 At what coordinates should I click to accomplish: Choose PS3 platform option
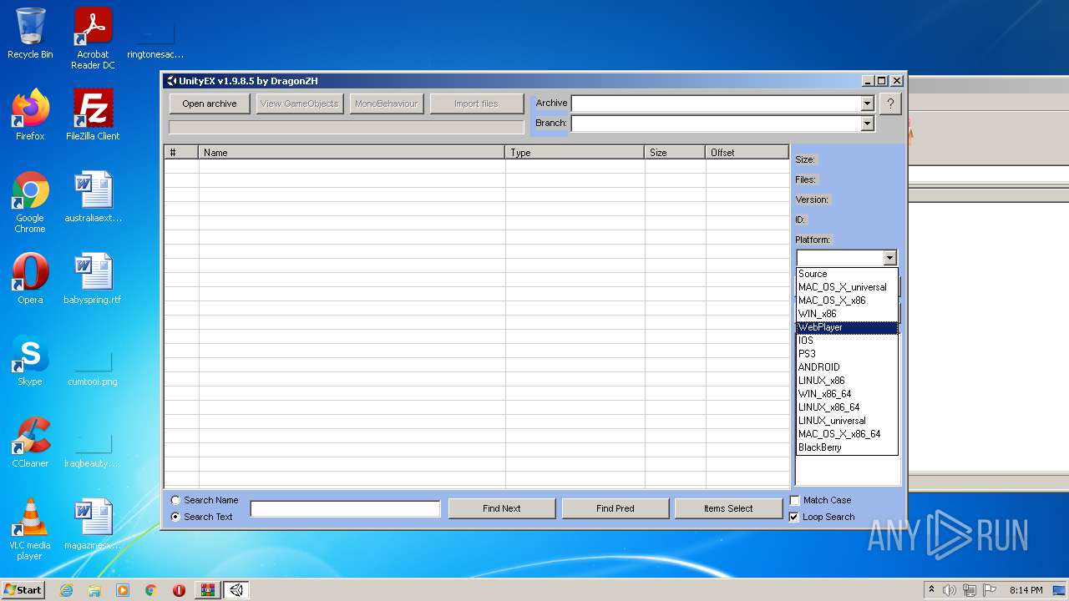[847, 354]
